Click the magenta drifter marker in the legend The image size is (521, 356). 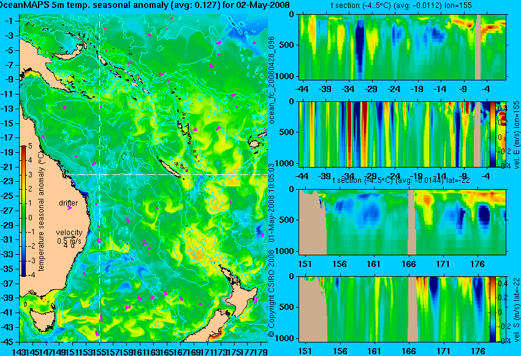69,208
